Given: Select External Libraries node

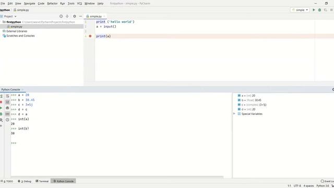Looking at the screenshot, I should (17, 31).
